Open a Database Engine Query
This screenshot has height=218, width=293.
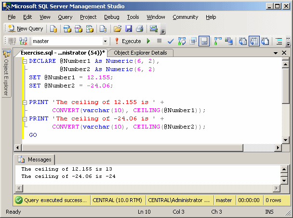coord(53,29)
